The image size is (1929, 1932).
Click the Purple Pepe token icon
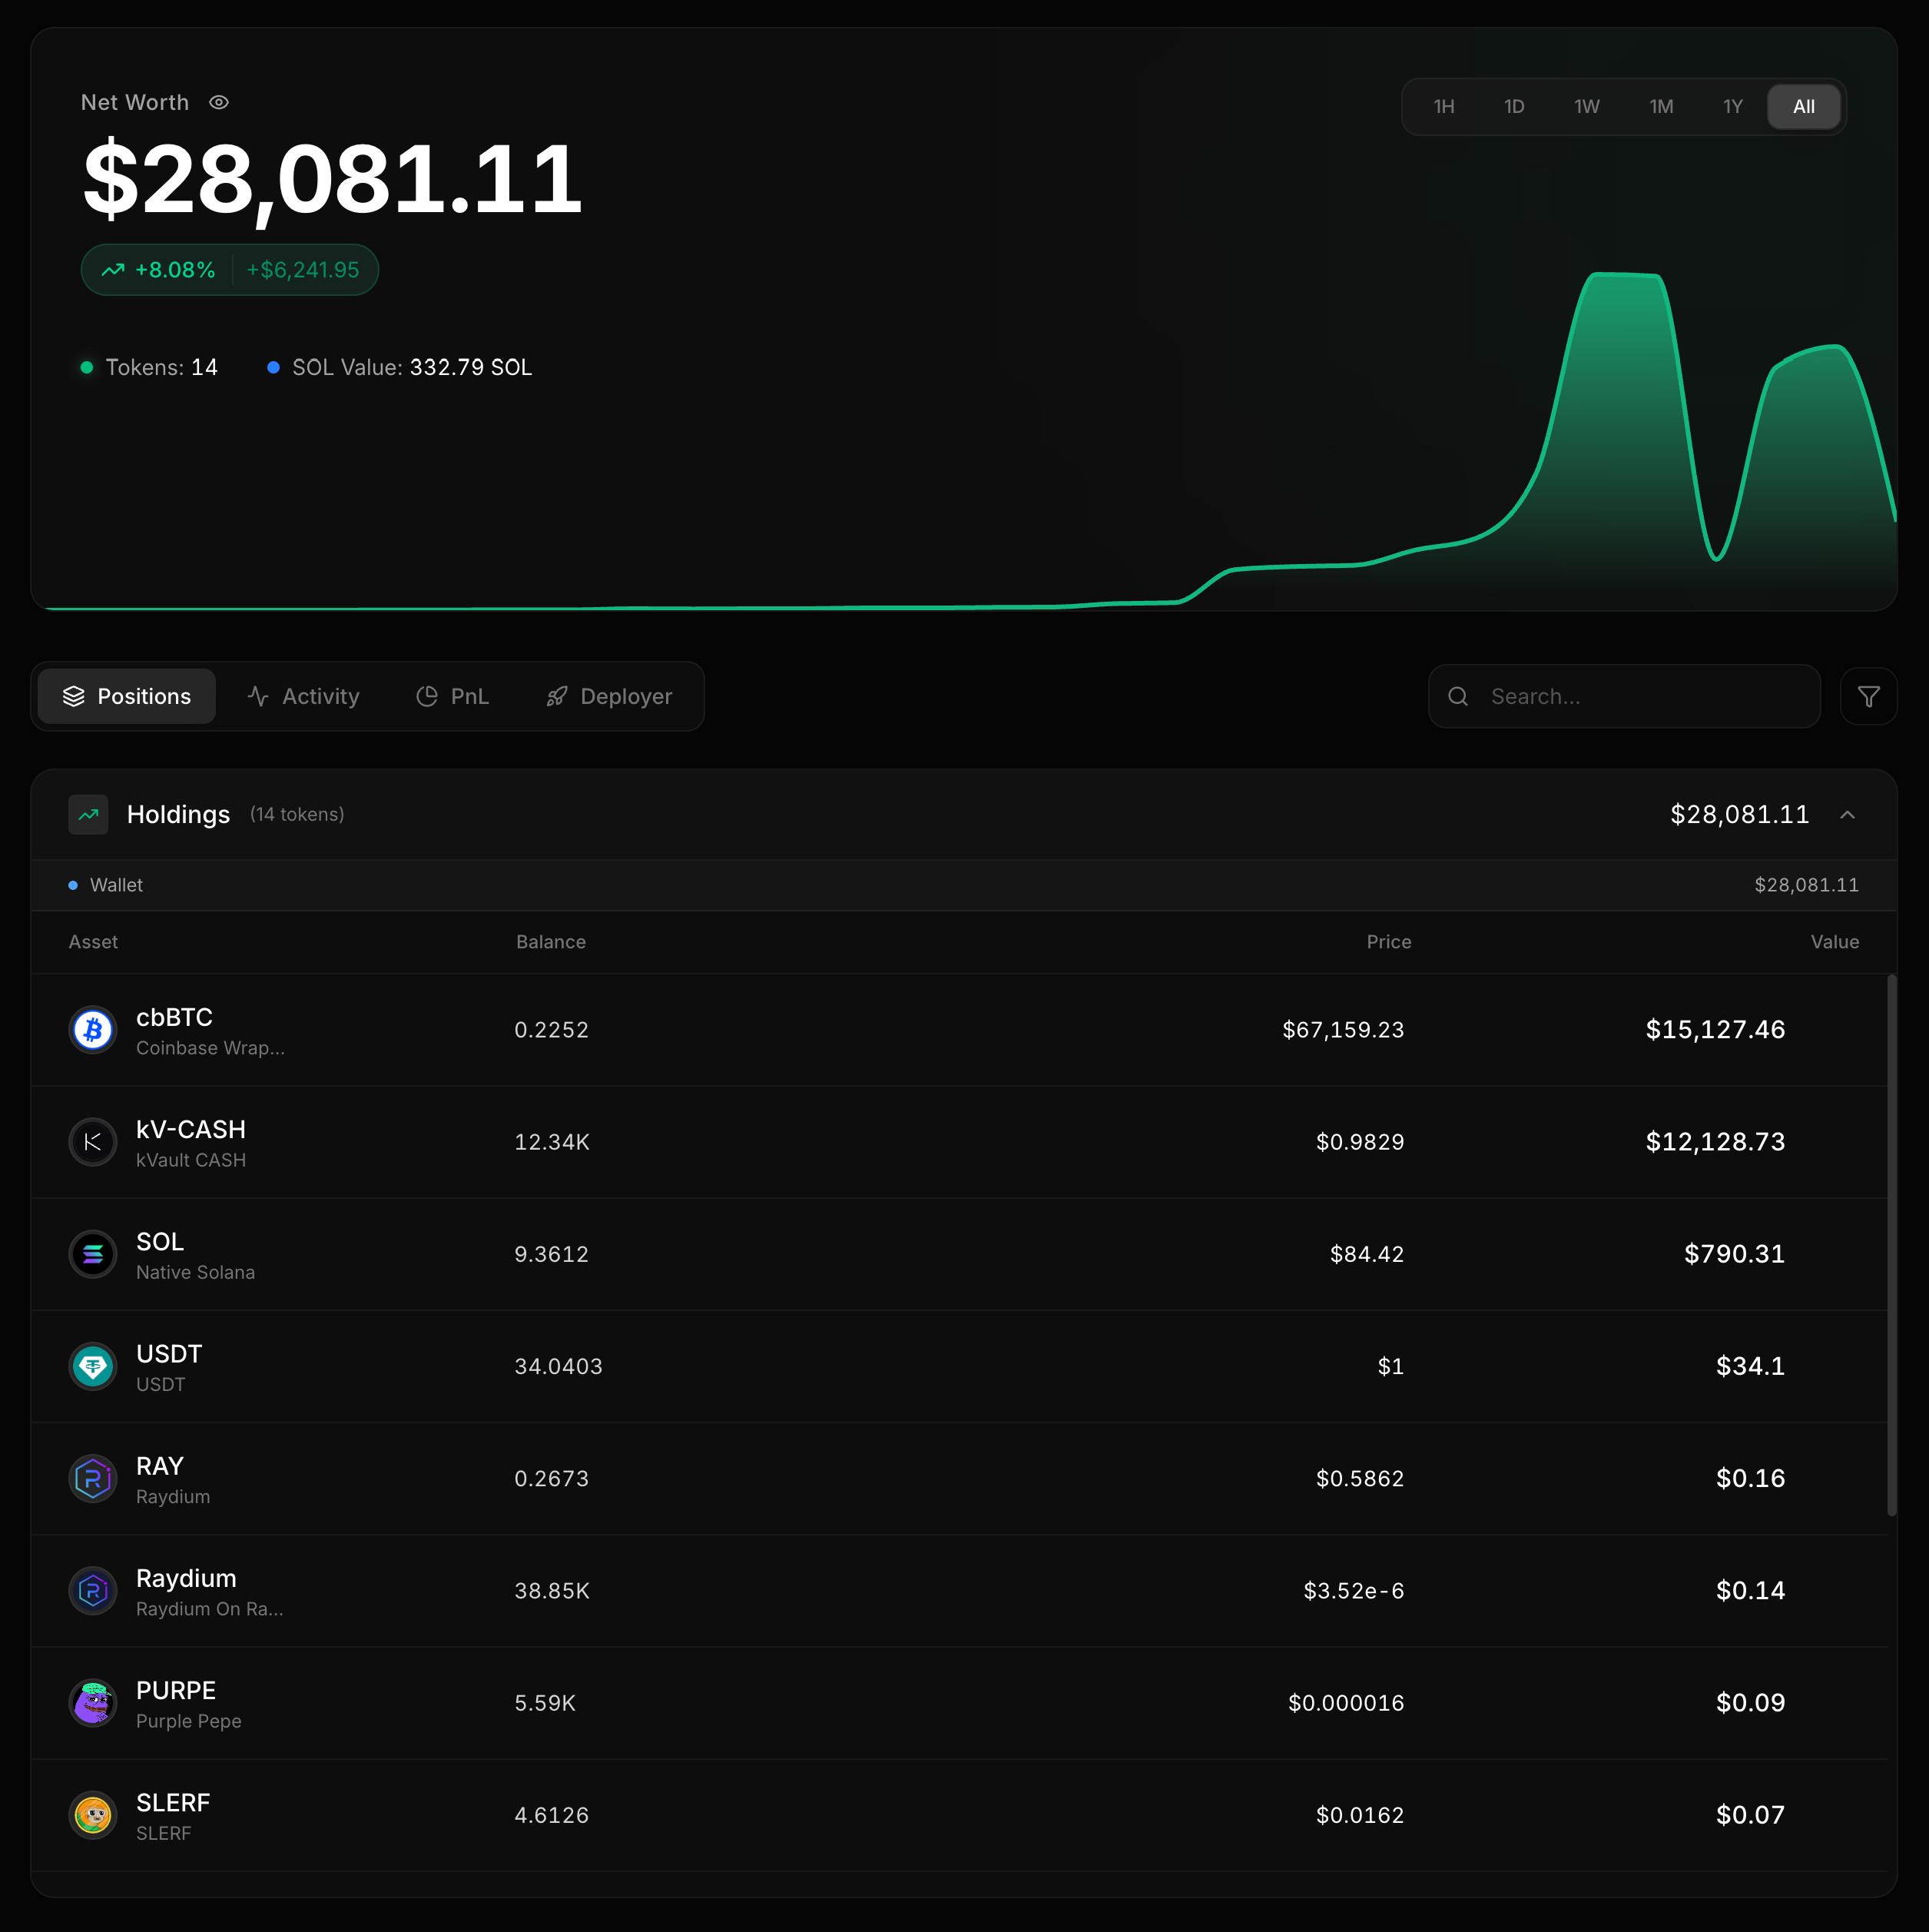[92, 1703]
